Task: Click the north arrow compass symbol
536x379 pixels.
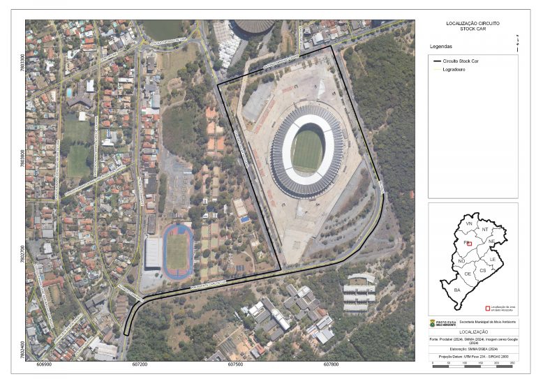Action: (x=516, y=43)
